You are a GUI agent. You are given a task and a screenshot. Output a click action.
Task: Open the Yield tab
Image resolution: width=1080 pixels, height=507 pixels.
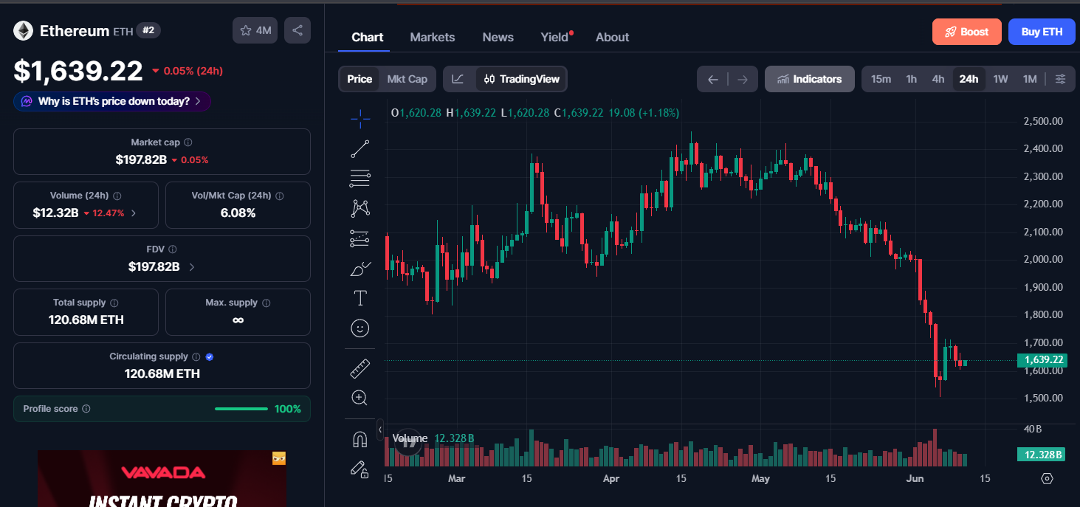click(556, 37)
